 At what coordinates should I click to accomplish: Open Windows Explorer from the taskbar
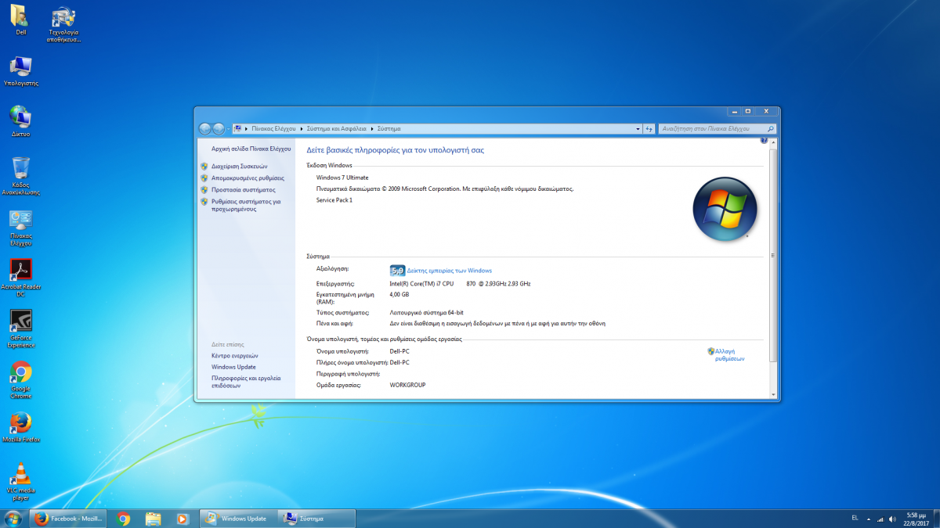[x=153, y=518]
